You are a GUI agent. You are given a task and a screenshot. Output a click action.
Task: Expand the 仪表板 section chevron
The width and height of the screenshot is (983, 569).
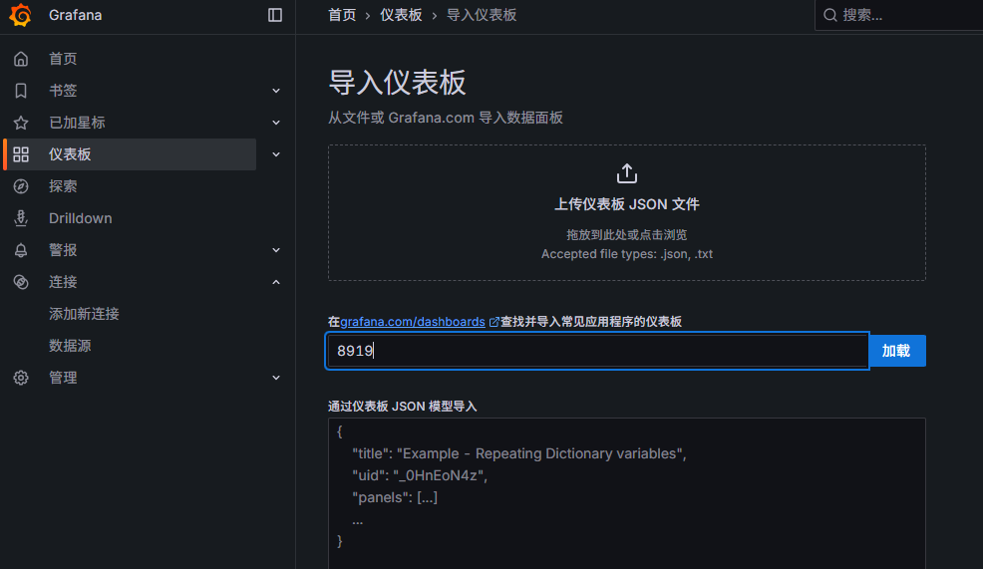click(x=276, y=154)
